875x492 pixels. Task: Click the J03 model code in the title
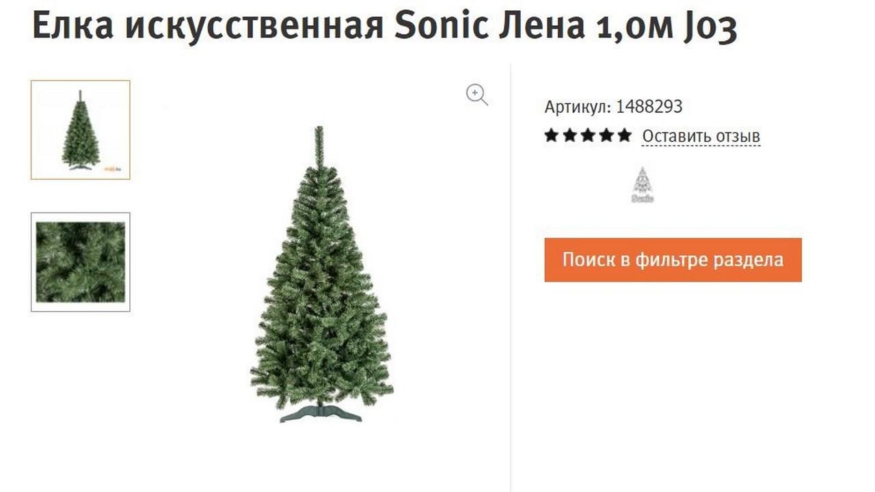click(x=710, y=27)
